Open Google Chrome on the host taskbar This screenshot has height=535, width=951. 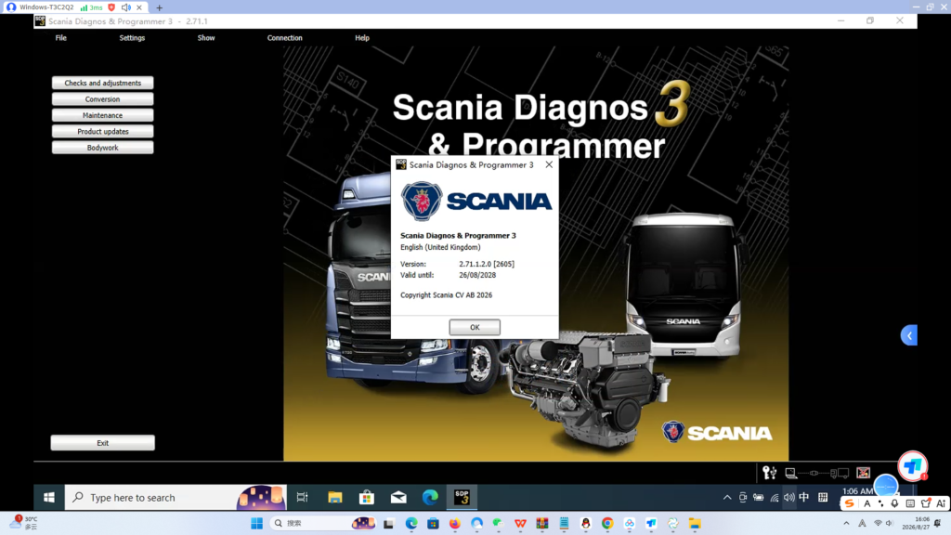click(x=607, y=523)
